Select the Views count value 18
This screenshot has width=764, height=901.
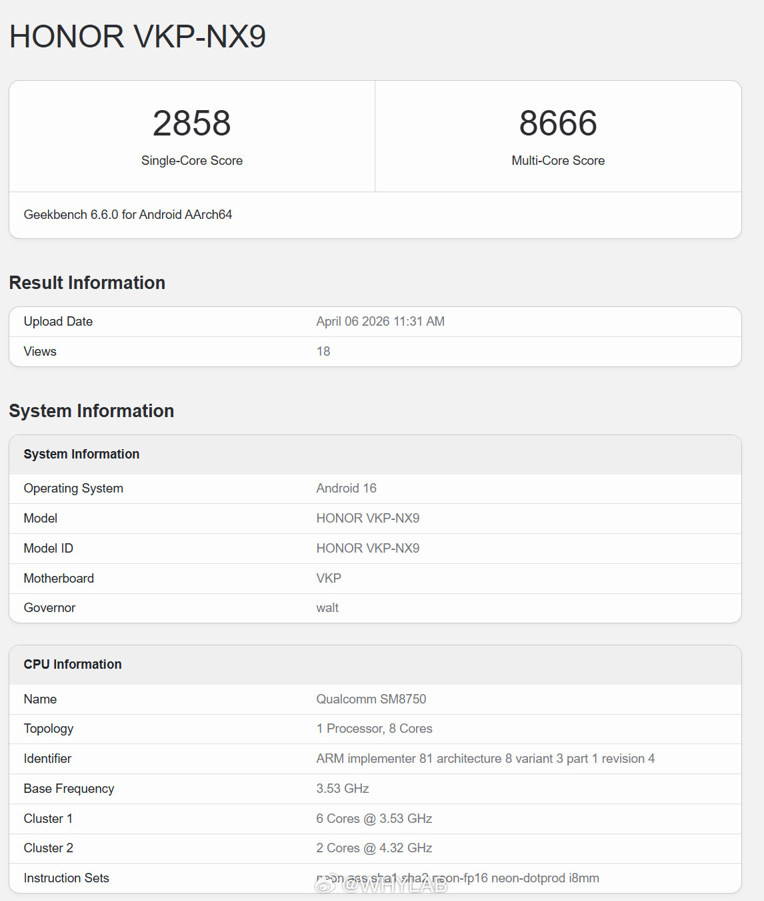tap(324, 351)
